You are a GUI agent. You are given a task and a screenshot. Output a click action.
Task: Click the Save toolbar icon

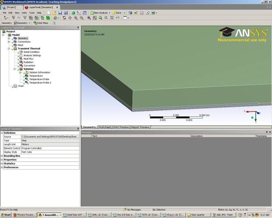coord(60,13)
